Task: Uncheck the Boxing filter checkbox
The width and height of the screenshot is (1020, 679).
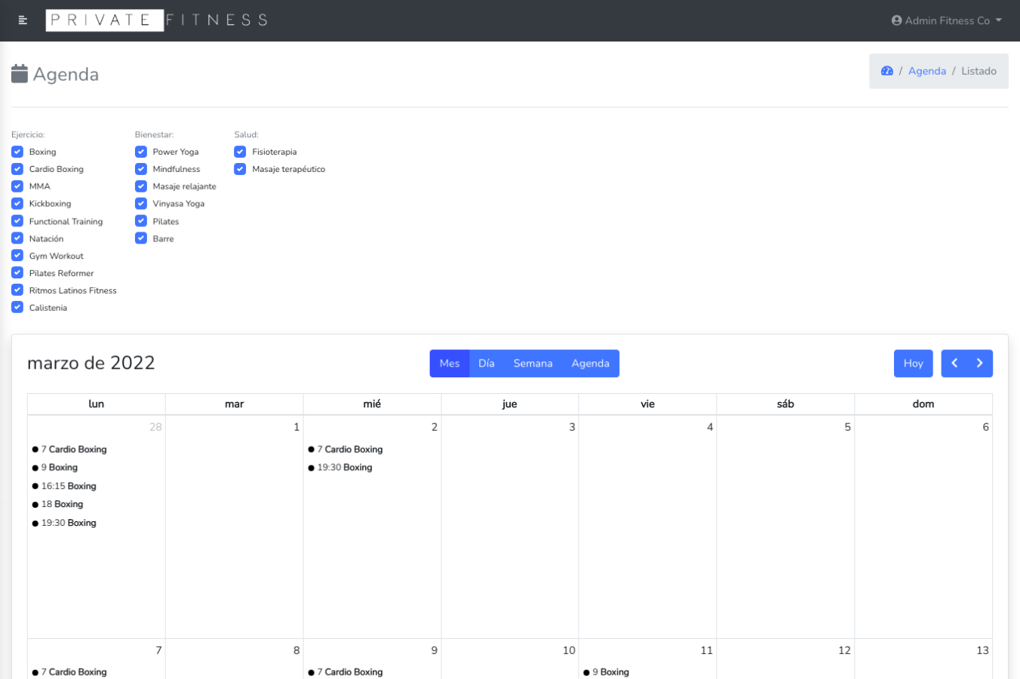Action: pyautogui.click(x=17, y=152)
